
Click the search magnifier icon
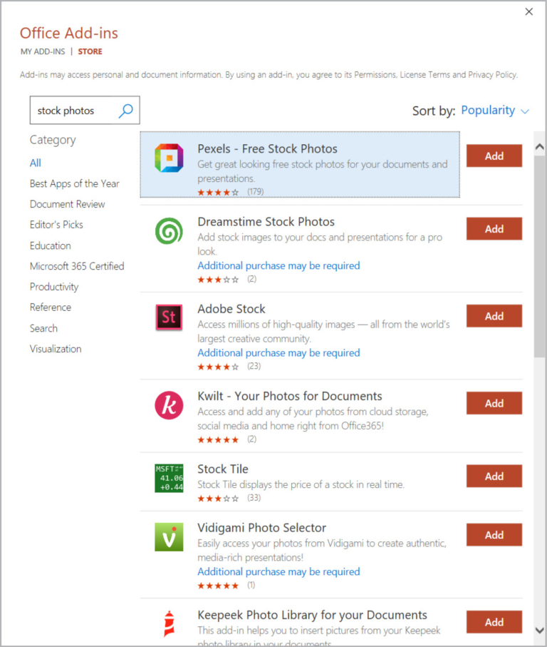click(x=125, y=111)
